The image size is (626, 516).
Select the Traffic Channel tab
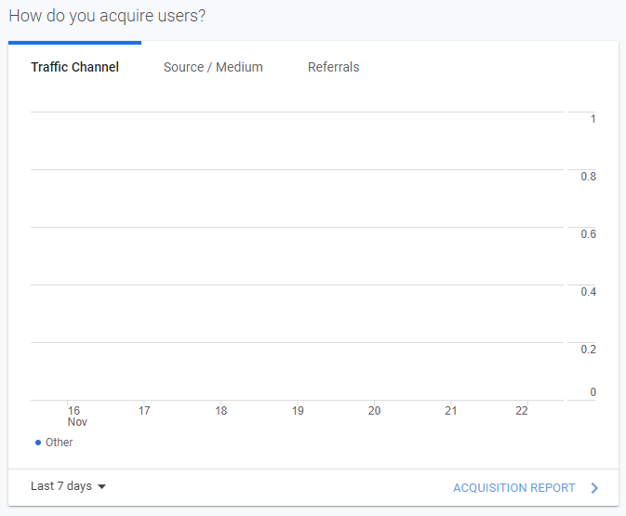[x=74, y=67]
